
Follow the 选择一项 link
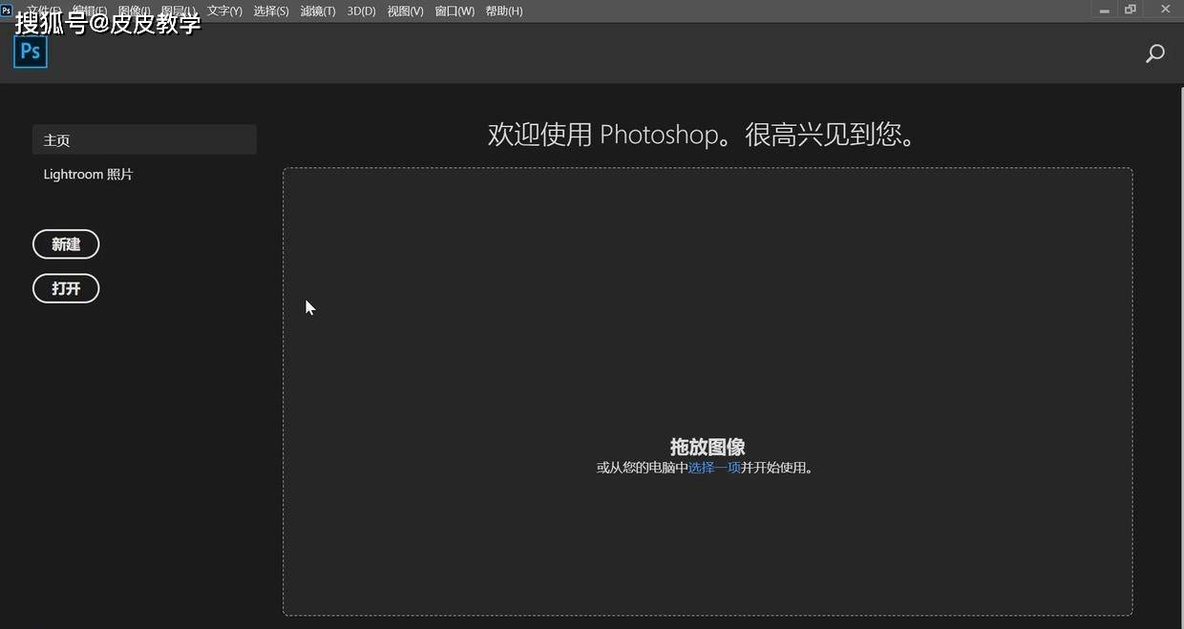tap(714, 468)
